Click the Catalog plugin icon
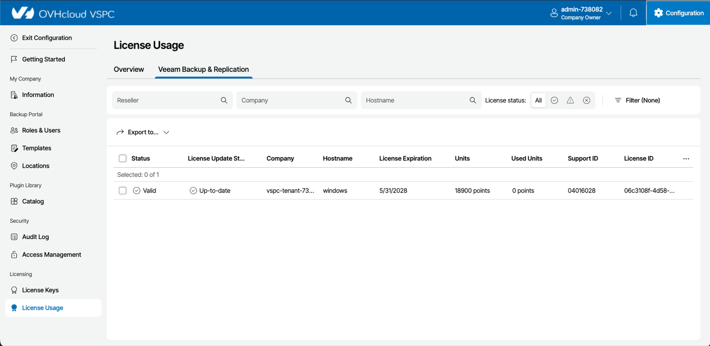The image size is (710, 346). tap(14, 201)
